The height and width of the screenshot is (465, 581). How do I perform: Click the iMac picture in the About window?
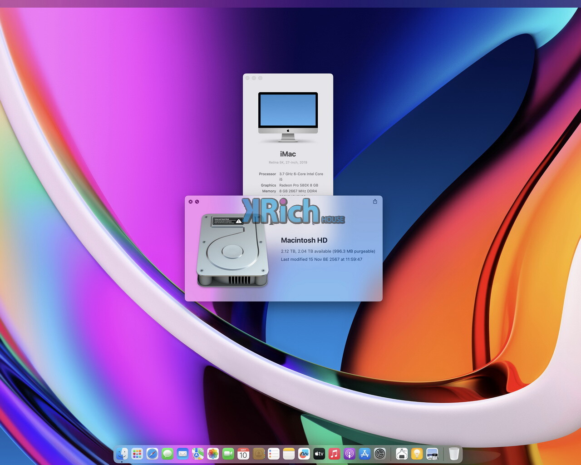[288, 117]
